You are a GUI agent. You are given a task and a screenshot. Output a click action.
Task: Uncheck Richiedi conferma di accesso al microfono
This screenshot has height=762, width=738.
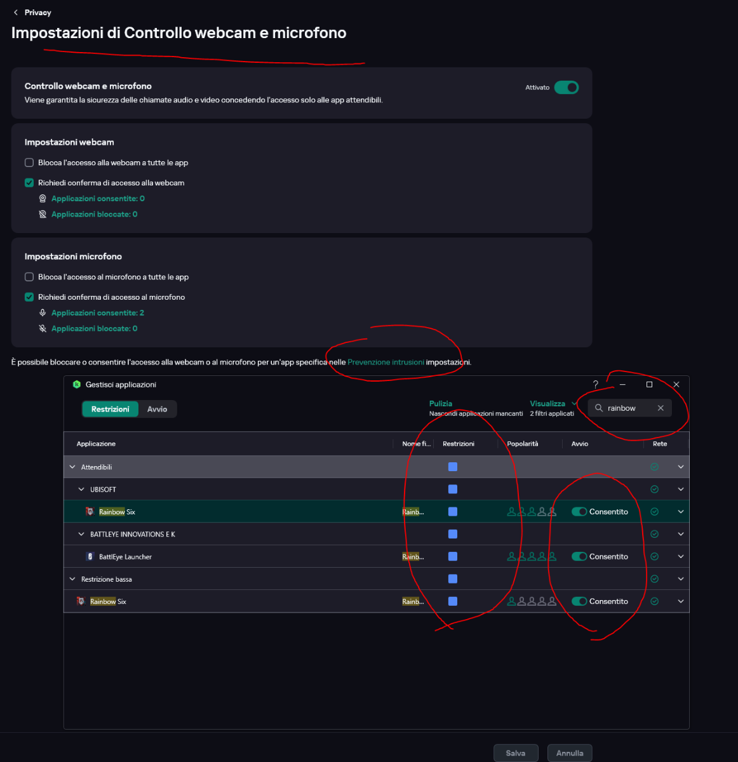(29, 297)
